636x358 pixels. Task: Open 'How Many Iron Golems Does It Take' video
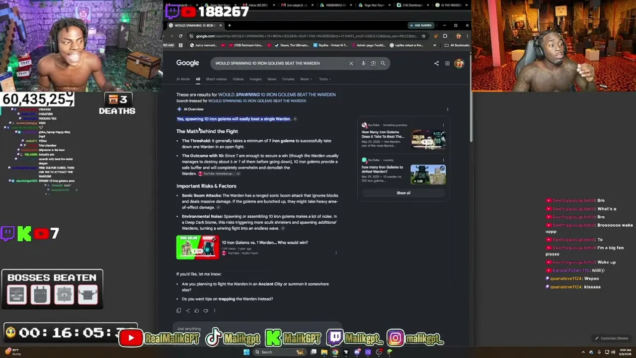coord(384,134)
